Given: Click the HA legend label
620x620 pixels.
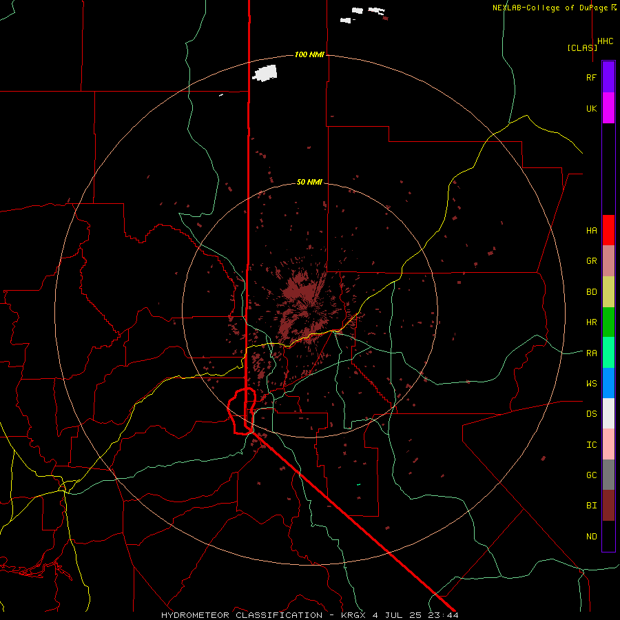Looking at the screenshot, I should coord(591,230).
